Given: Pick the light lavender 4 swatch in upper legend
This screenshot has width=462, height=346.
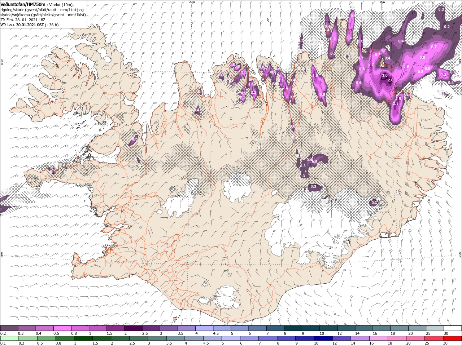Looking at the screenshot, I should click(x=204, y=328).
